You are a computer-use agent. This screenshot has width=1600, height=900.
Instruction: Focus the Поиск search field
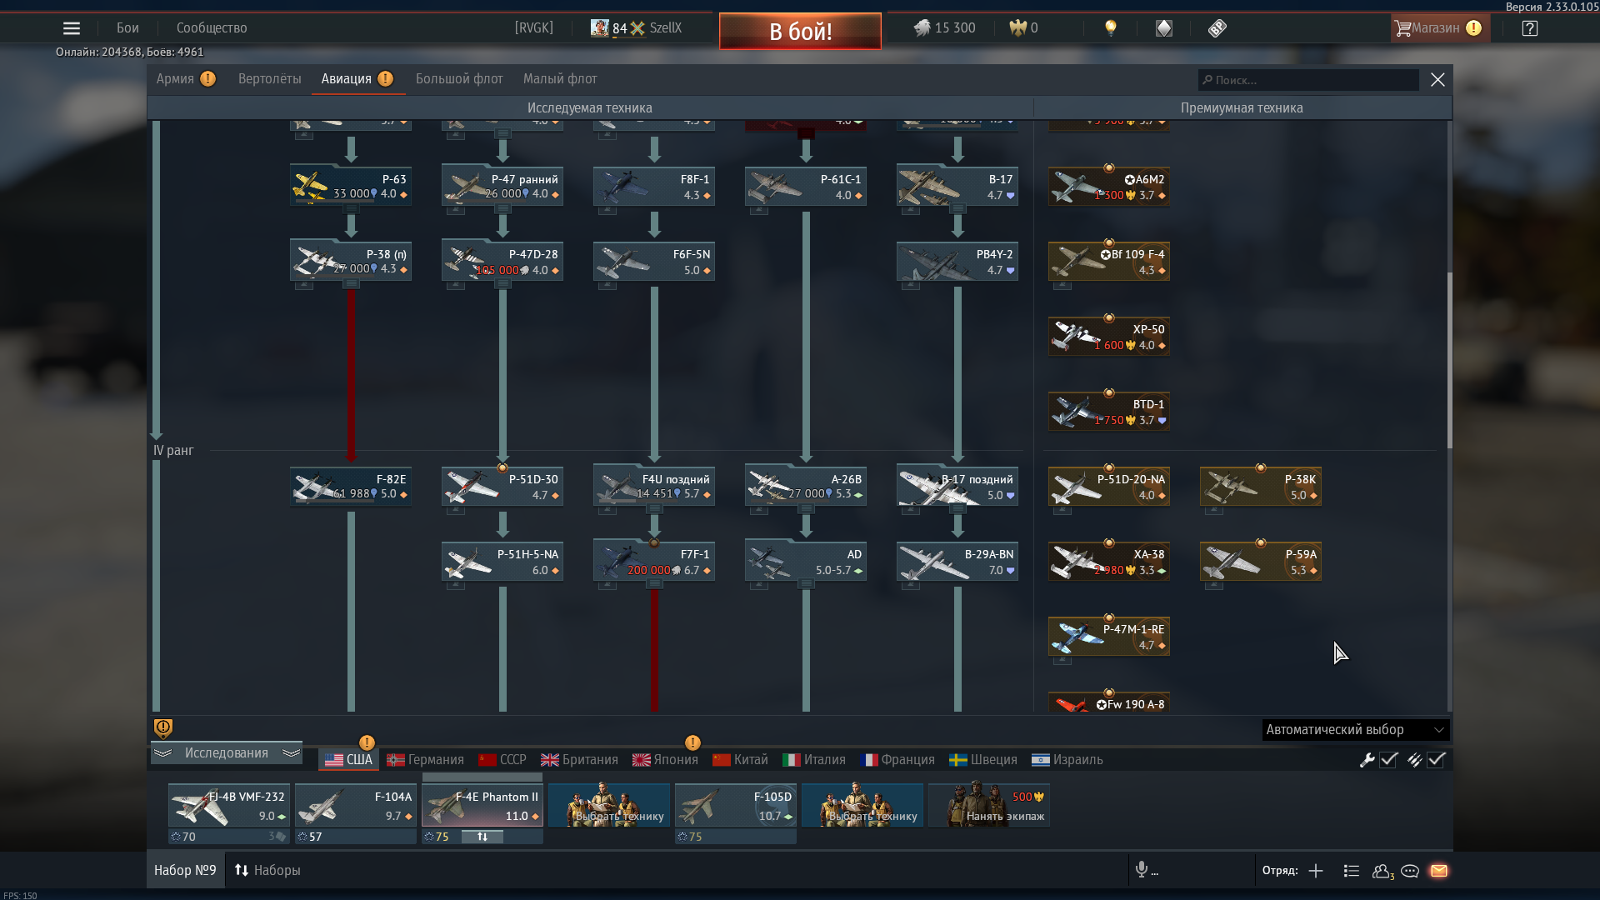1308,80
